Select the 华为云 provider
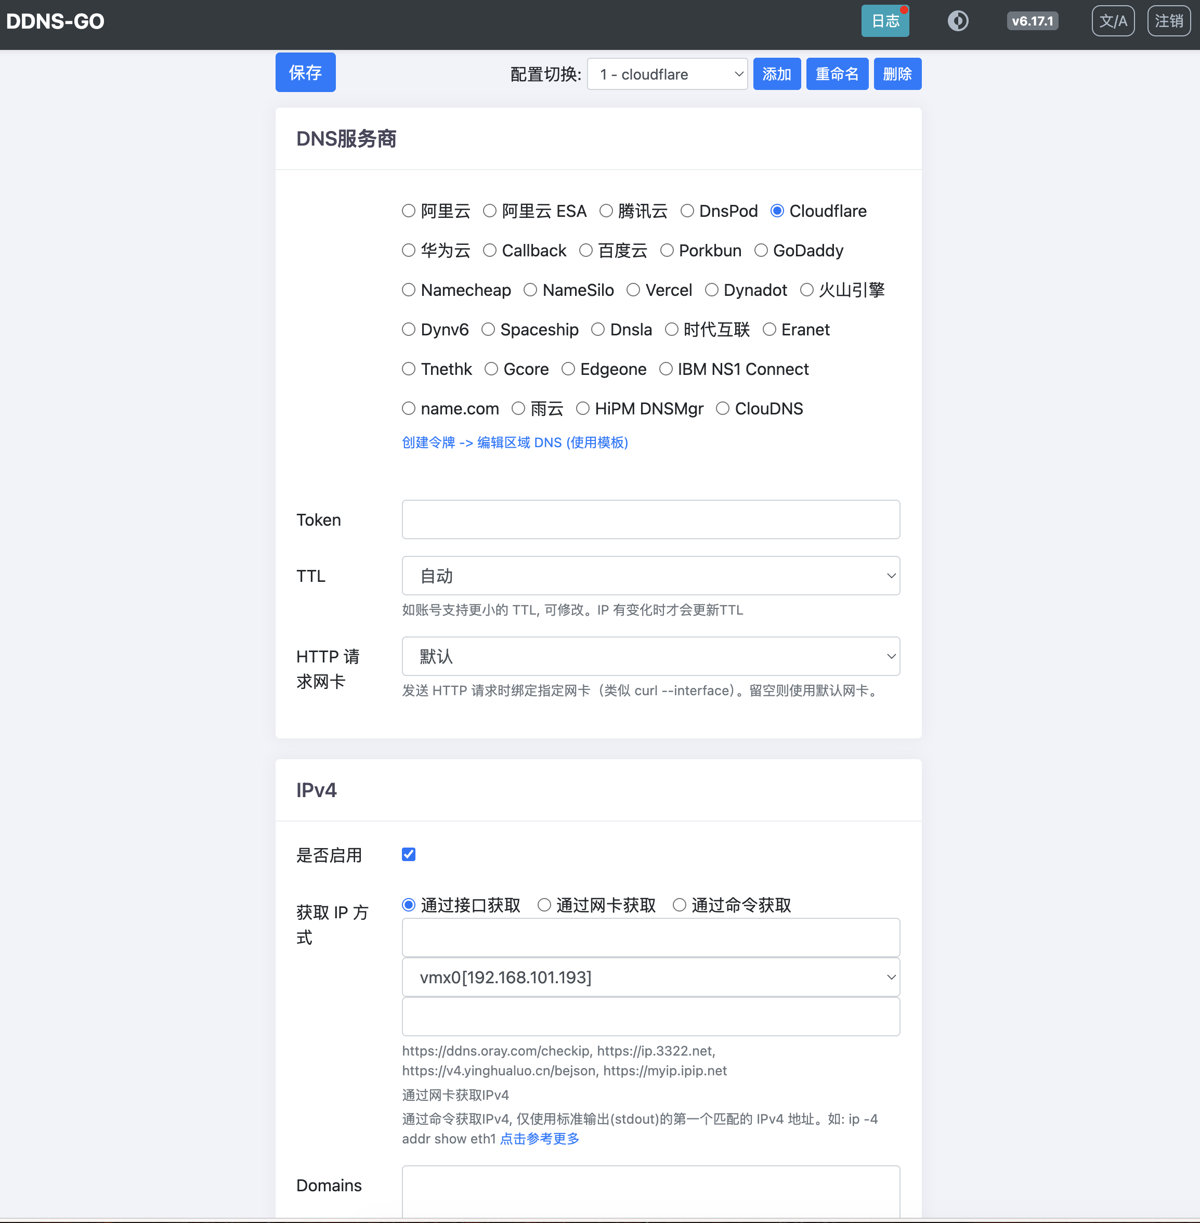 point(408,250)
